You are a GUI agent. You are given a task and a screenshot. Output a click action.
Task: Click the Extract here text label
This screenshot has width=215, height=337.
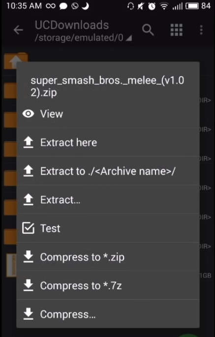pyautogui.click(x=68, y=143)
